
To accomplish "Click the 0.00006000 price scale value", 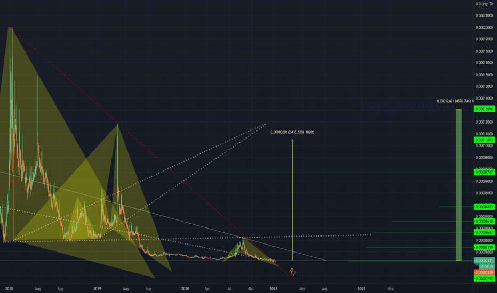I will [484, 193].
